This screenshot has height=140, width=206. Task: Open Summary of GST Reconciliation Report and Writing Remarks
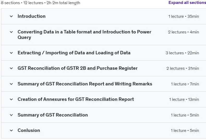click(85, 84)
